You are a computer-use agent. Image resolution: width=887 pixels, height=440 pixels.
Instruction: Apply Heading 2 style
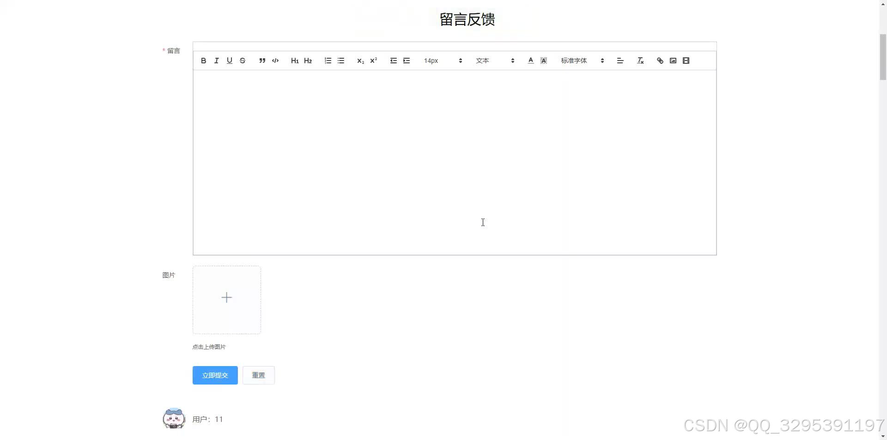pos(308,61)
